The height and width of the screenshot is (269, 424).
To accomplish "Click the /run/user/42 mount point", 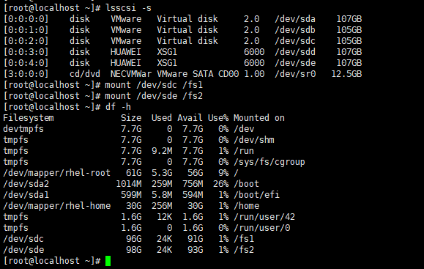I will 264,217.
